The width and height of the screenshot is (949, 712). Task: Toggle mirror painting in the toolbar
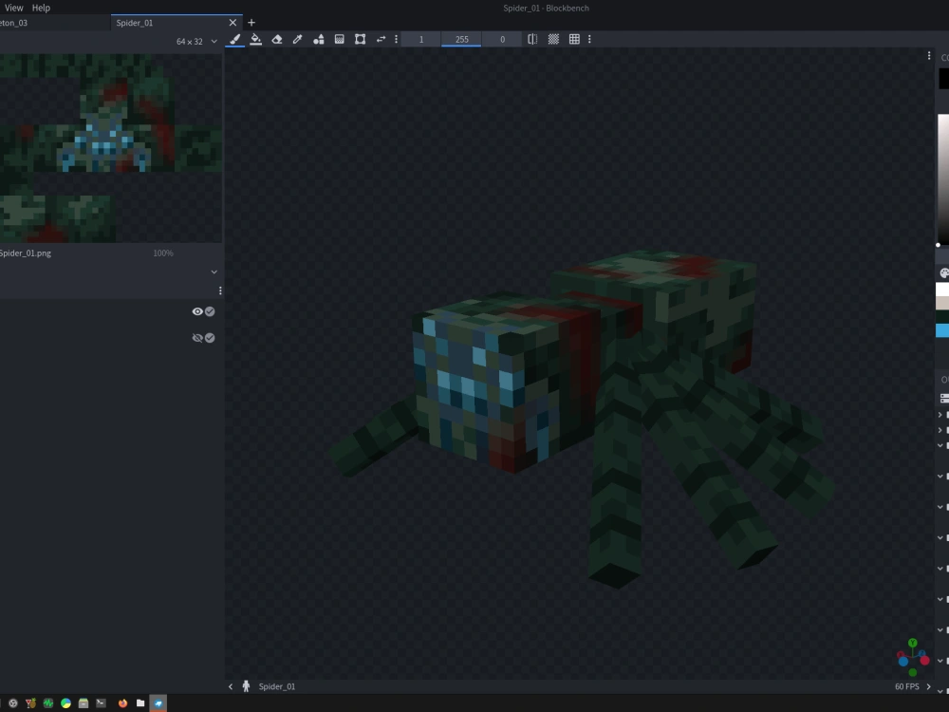532,39
